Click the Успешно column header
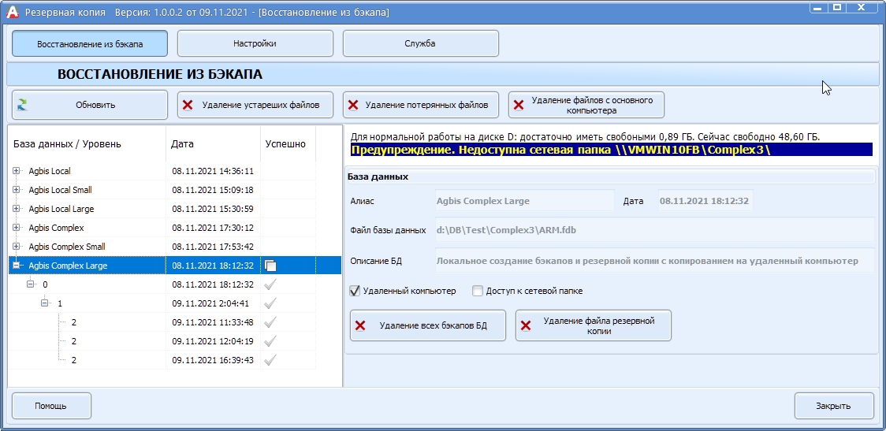886x431 pixels. [288, 144]
